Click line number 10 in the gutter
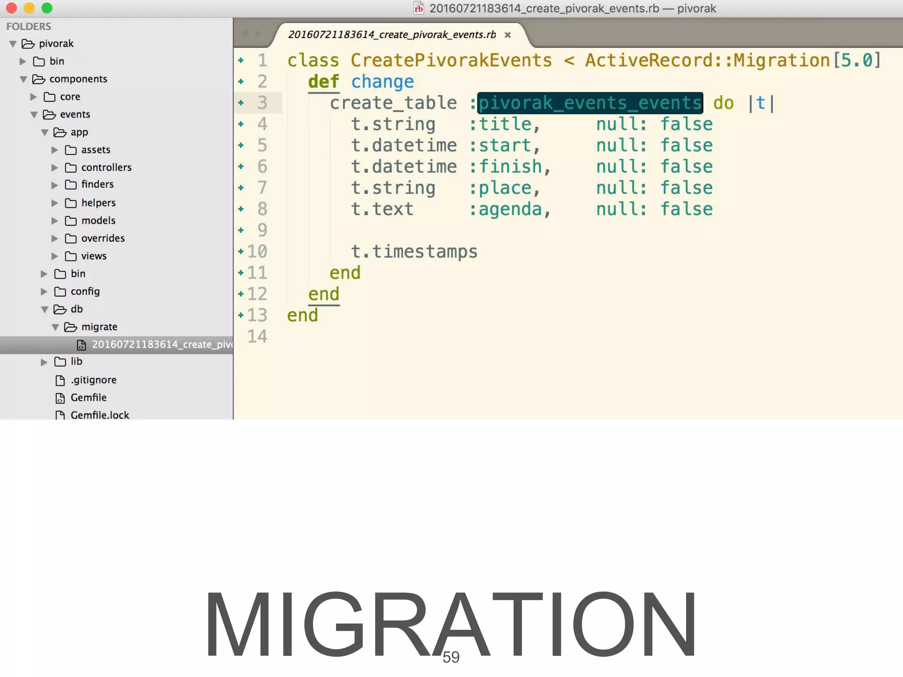 [257, 252]
